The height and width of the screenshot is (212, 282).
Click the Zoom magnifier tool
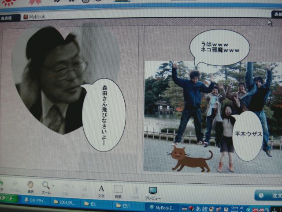point(45,185)
